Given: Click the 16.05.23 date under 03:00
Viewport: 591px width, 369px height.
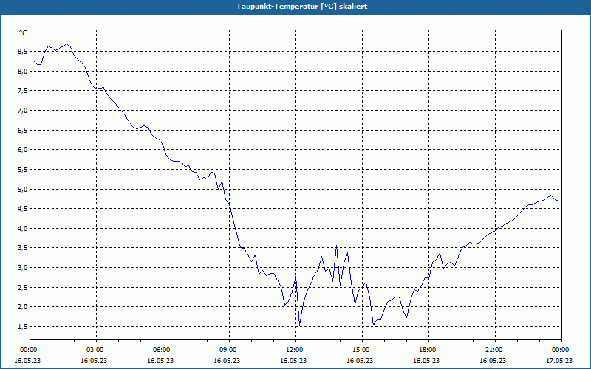Looking at the screenshot, I should point(94,360).
